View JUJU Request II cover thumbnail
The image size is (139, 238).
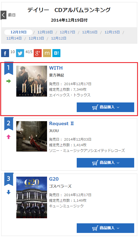32,136
